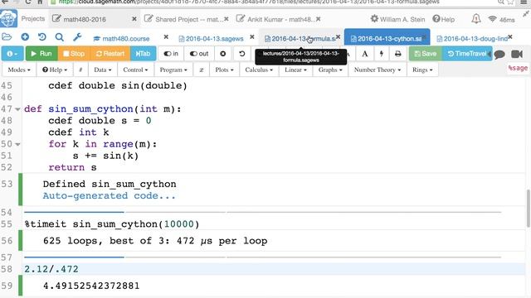531x298 pixels.
Task: Click the Stop button
Action: [74, 54]
